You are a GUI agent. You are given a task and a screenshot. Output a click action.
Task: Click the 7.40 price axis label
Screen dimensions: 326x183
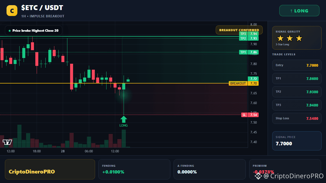[254, 142]
